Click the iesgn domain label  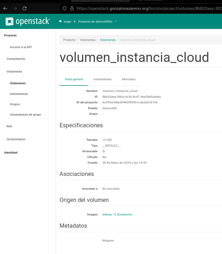(67, 22)
